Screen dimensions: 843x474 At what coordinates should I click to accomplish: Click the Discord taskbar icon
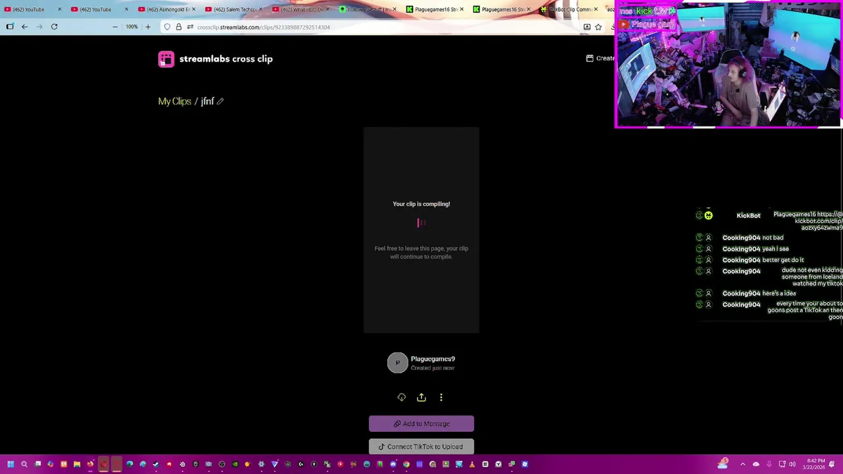click(x=393, y=464)
